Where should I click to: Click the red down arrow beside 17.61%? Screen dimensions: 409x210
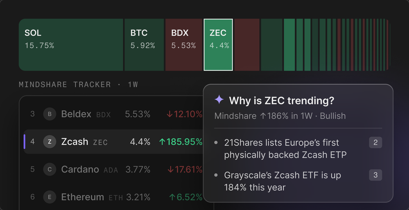[x=171, y=170]
